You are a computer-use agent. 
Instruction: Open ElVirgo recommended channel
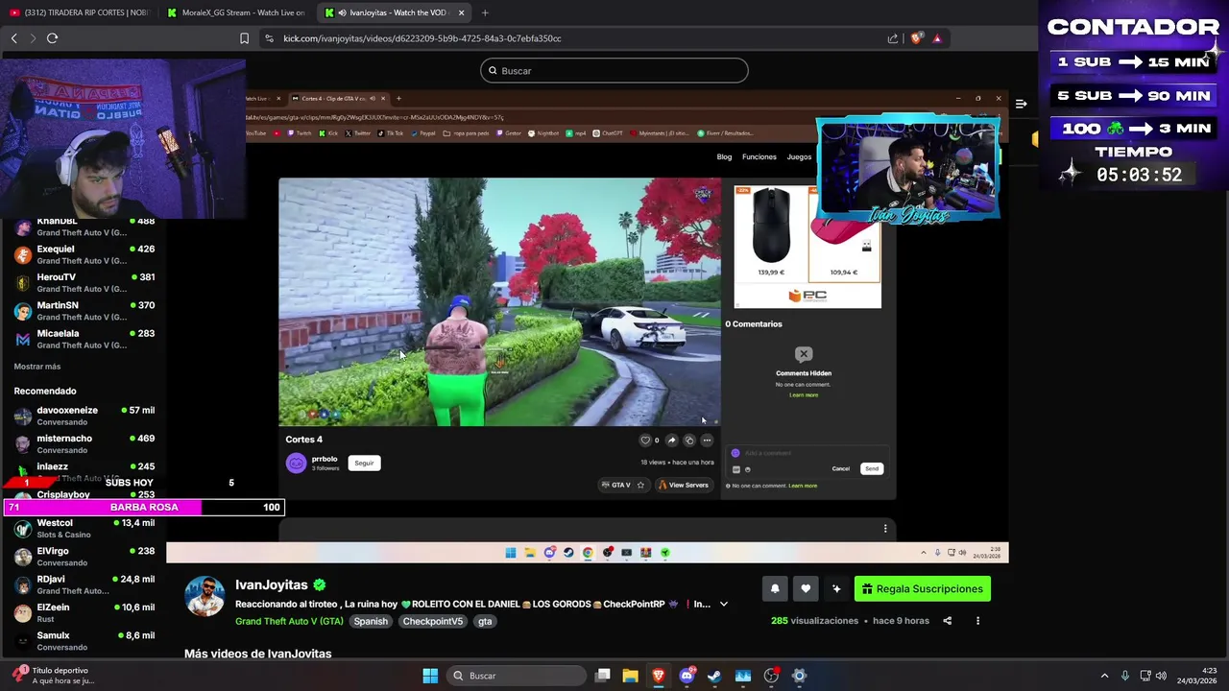pos(84,557)
